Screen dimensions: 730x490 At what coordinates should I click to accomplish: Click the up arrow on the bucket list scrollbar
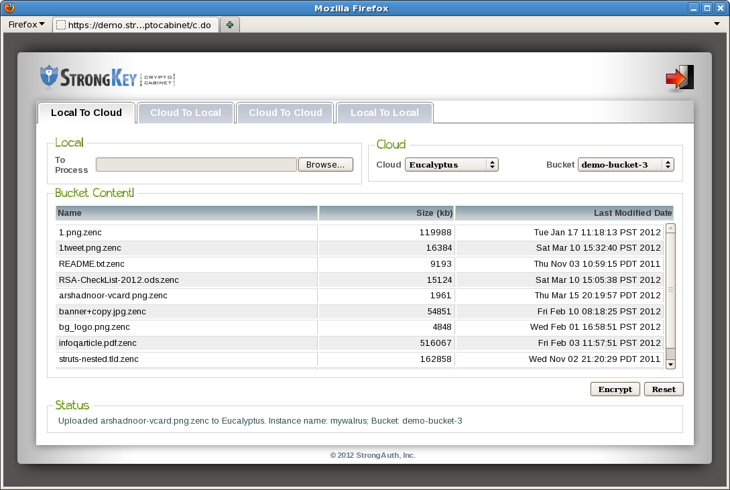(670, 227)
